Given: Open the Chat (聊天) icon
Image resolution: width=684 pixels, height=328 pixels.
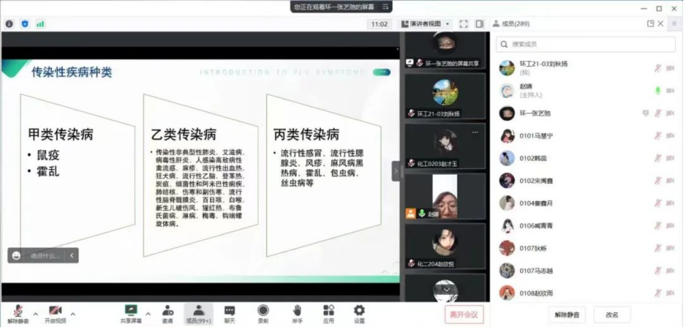Looking at the screenshot, I should pyautogui.click(x=229, y=311).
